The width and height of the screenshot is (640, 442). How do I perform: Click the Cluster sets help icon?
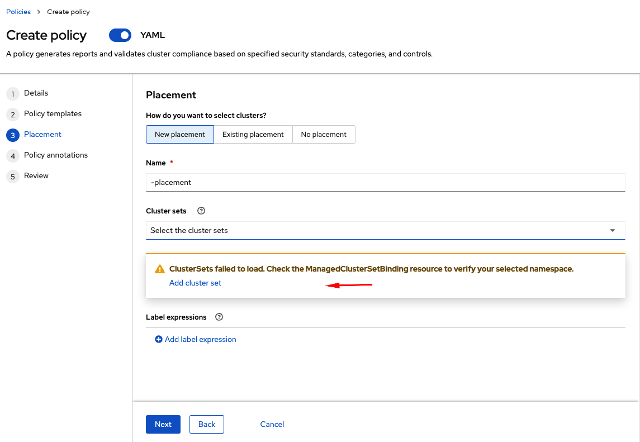coord(202,211)
